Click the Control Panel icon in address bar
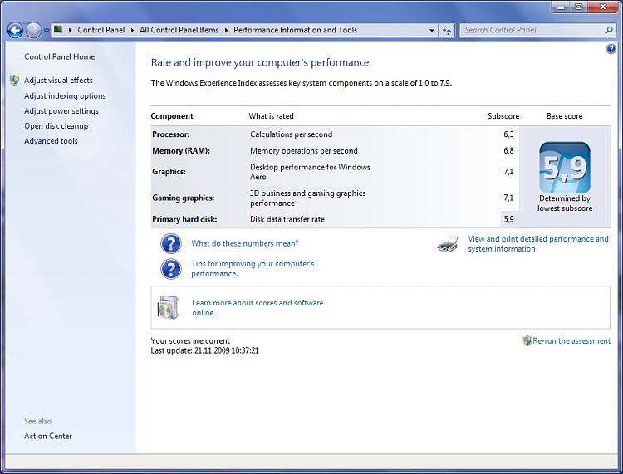 [58, 29]
